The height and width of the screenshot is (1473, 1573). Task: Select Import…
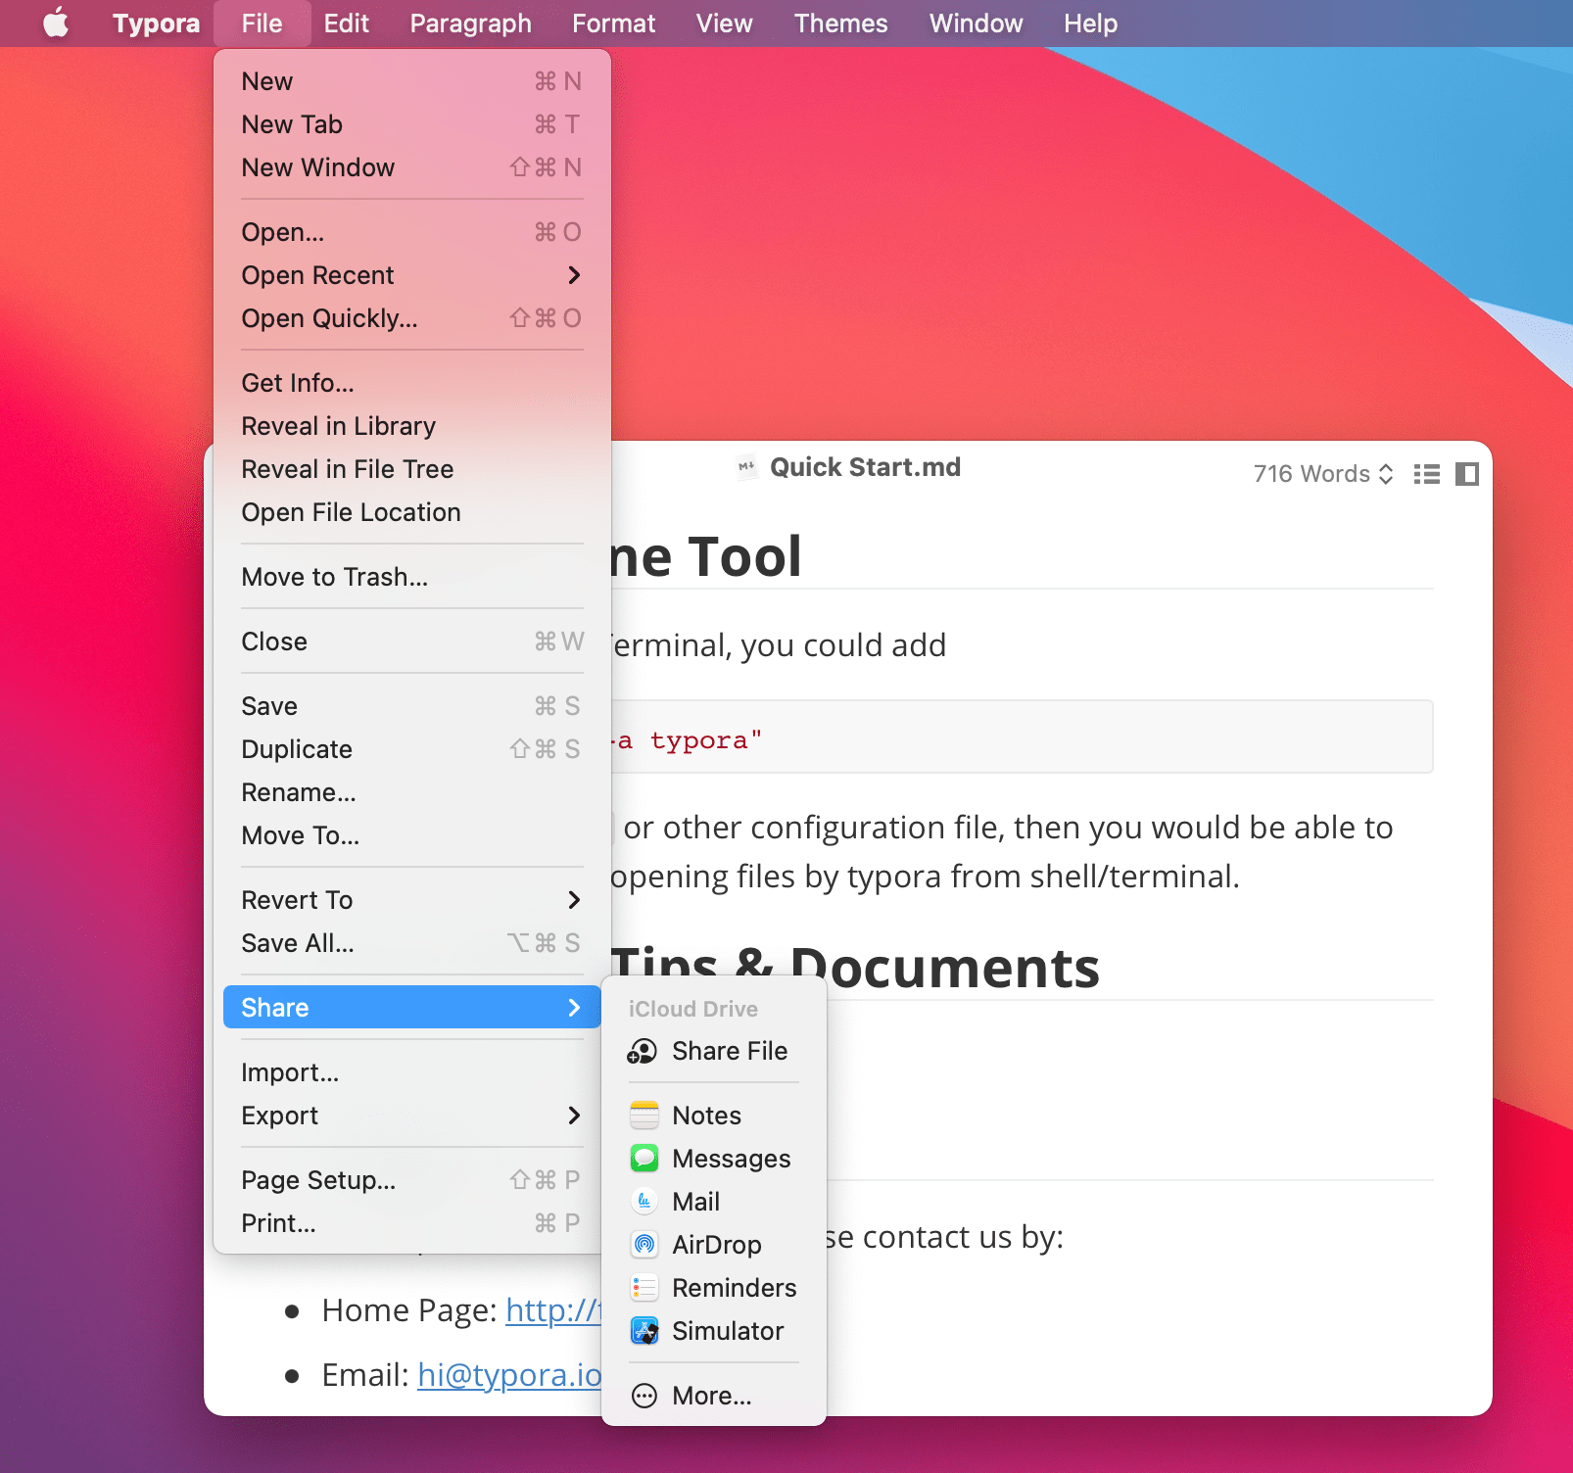point(411,1072)
